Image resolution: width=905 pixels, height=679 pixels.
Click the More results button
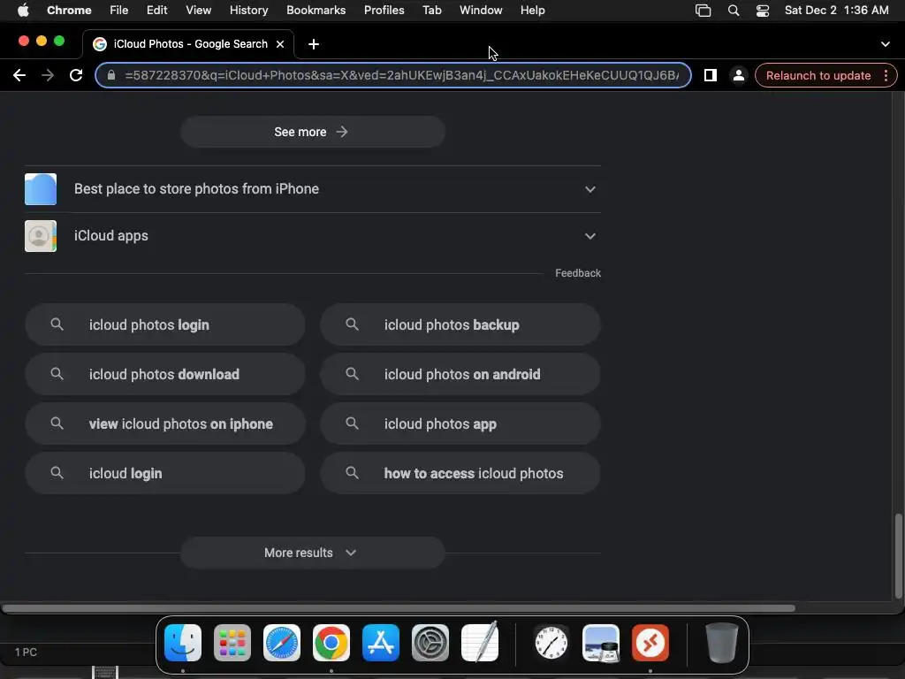click(x=313, y=553)
